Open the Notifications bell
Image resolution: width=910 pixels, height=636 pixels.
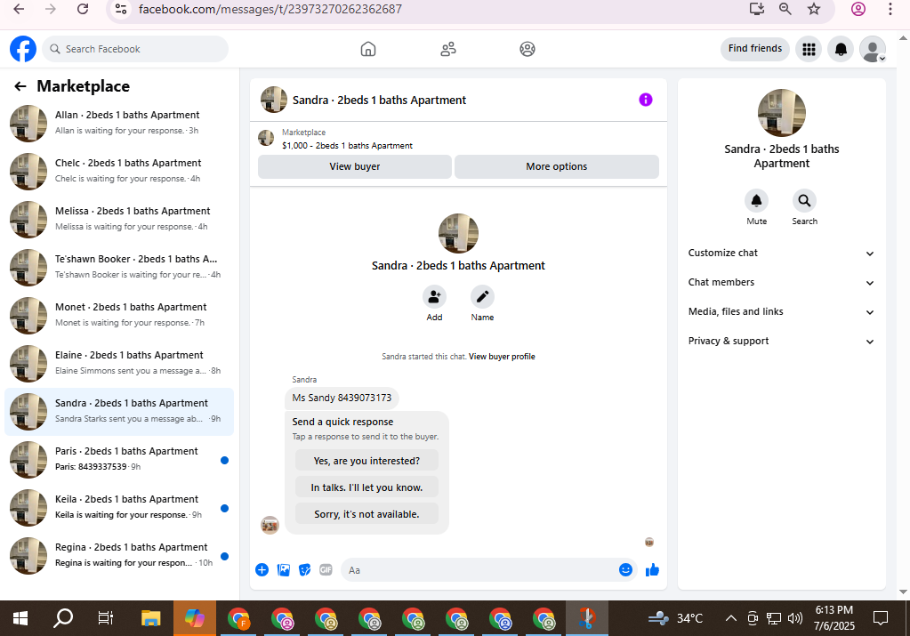[841, 49]
